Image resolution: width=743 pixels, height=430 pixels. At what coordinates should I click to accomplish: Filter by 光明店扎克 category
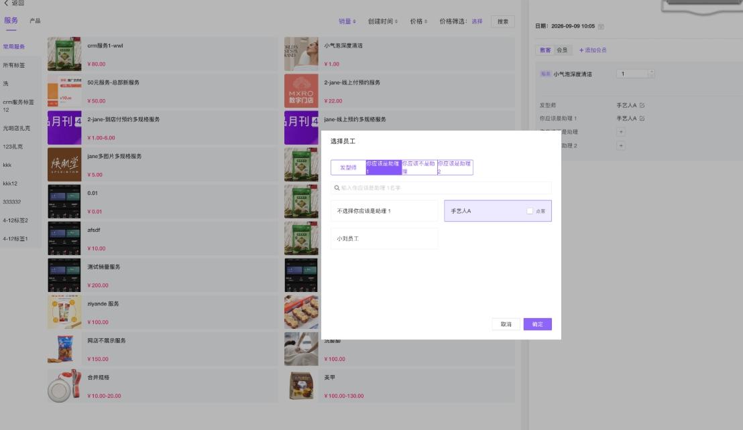[x=17, y=128]
